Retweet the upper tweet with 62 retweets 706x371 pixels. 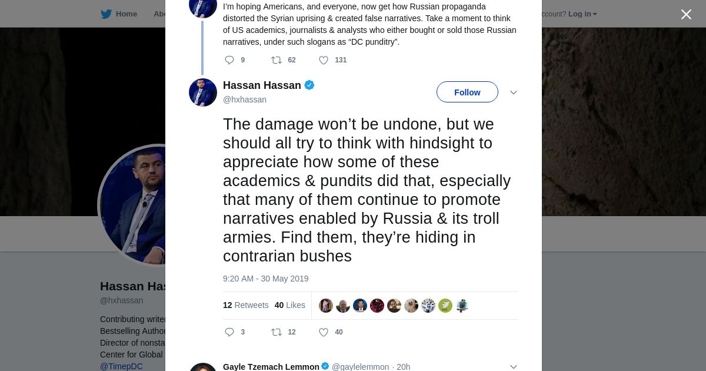[277, 60]
